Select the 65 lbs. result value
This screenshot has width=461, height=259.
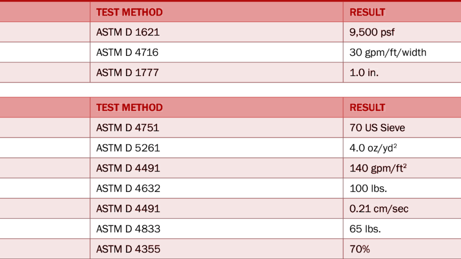(365, 229)
